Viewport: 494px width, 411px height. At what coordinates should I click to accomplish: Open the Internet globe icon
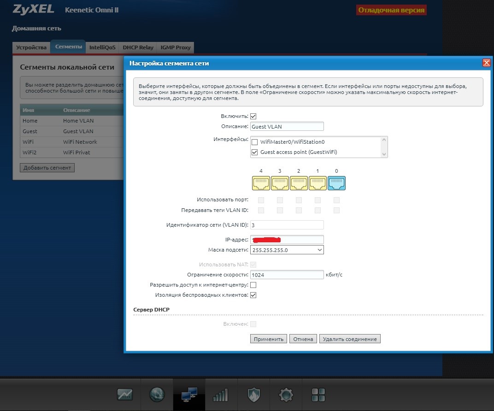click(157, 394)
